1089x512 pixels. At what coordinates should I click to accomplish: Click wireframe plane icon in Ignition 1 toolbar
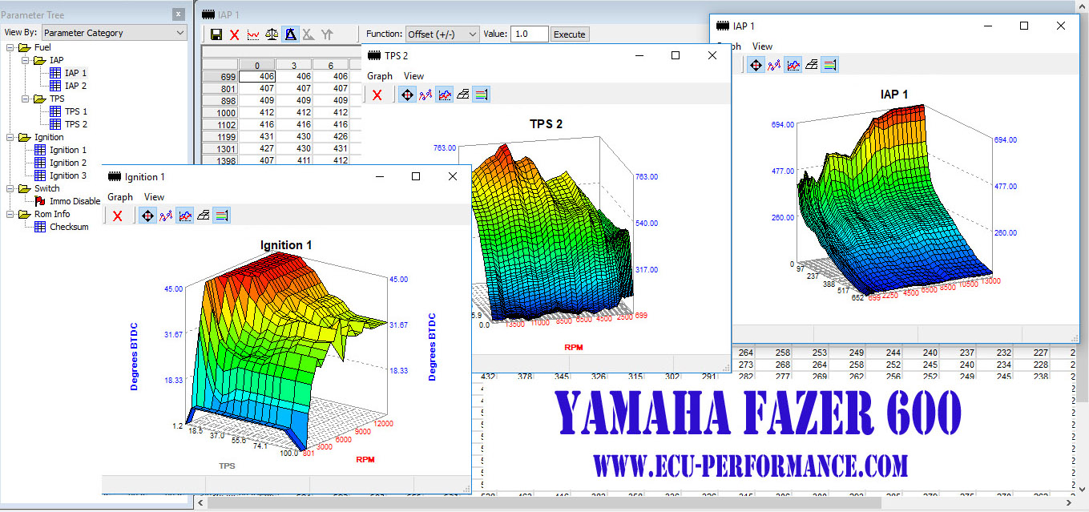203,216
